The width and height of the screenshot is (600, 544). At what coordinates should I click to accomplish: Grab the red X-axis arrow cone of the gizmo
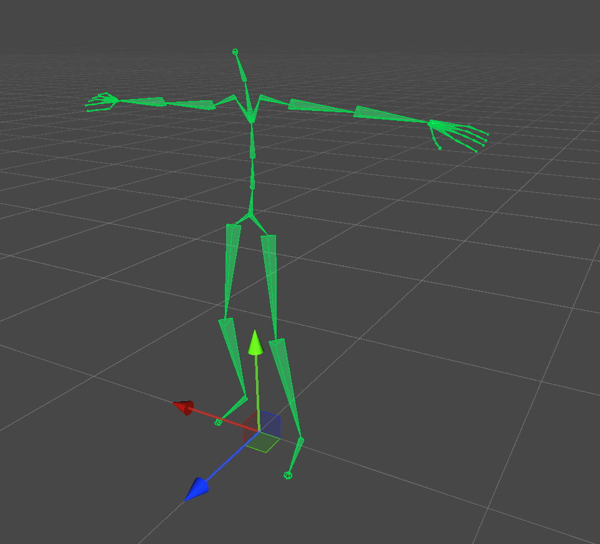coord(184,408)
